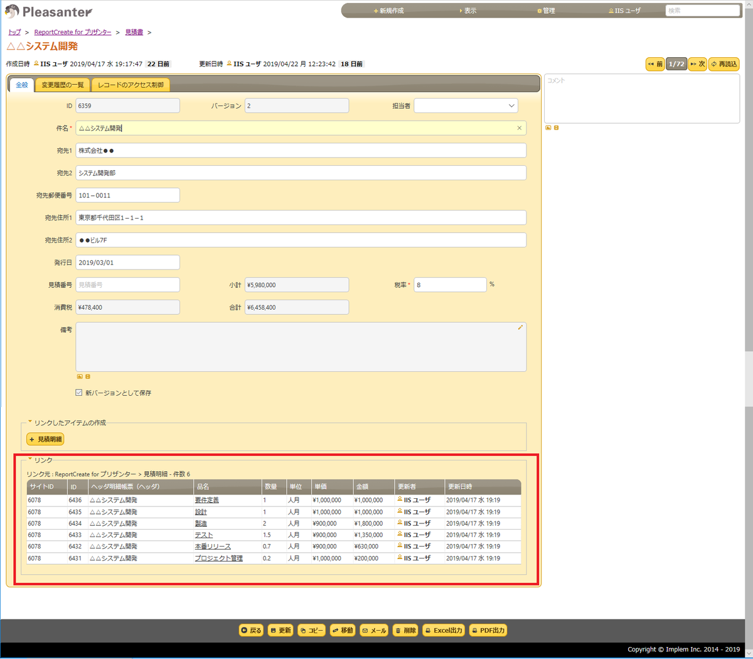Open the 要件定義 linked item
753x659 pixels.
(x=206, y=500)
